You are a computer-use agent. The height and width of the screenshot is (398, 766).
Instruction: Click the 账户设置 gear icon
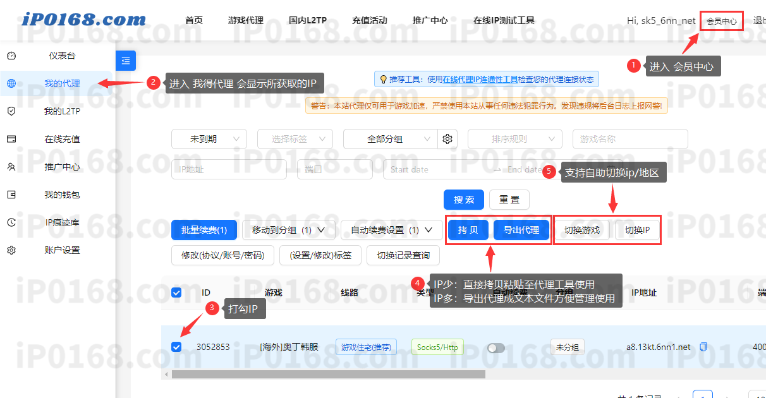(x=11, y=250)
